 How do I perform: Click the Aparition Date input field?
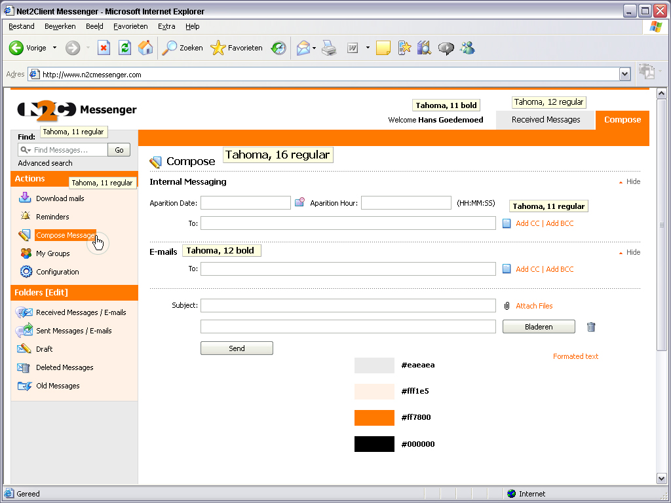click(246, 203)
